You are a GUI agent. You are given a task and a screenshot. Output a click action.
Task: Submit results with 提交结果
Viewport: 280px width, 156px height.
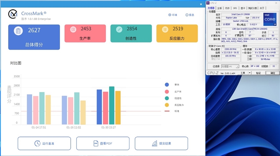pos(161,143)
